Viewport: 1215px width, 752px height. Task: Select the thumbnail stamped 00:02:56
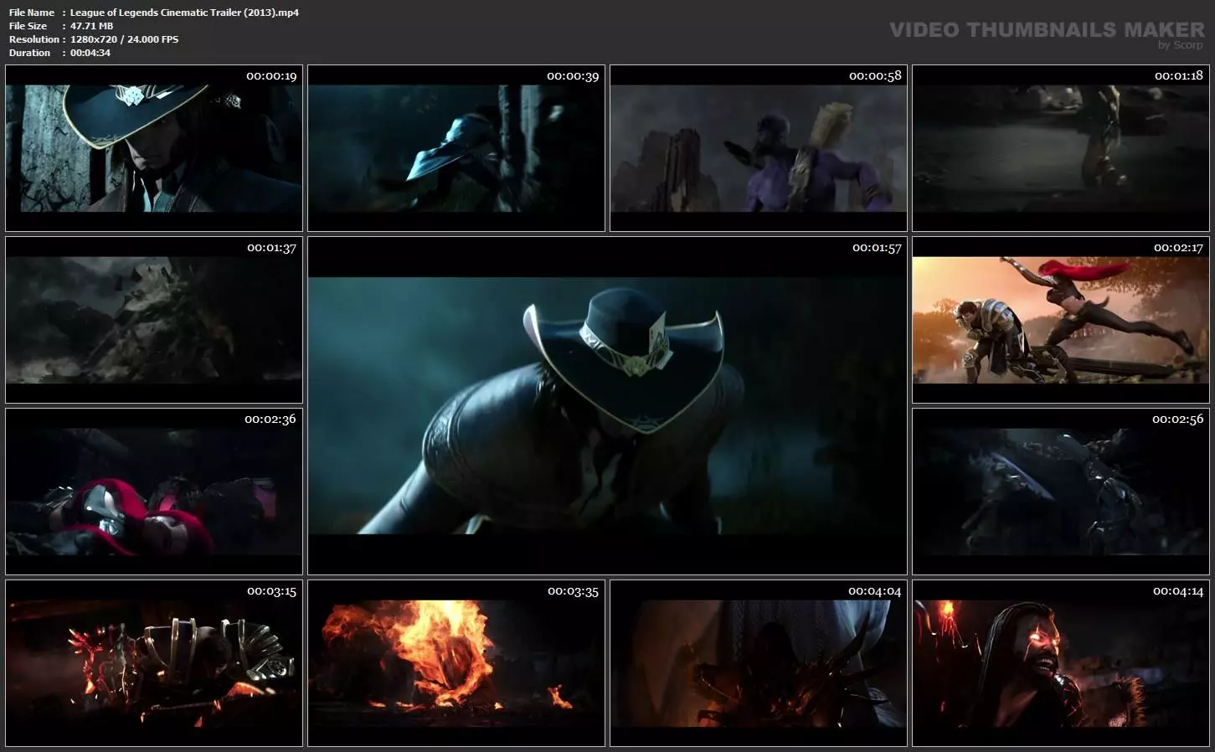tap(1061, 492)
